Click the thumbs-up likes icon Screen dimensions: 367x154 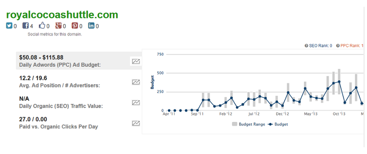click(42, 26)
